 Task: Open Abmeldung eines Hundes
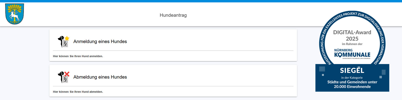click(x=100, y=77)
